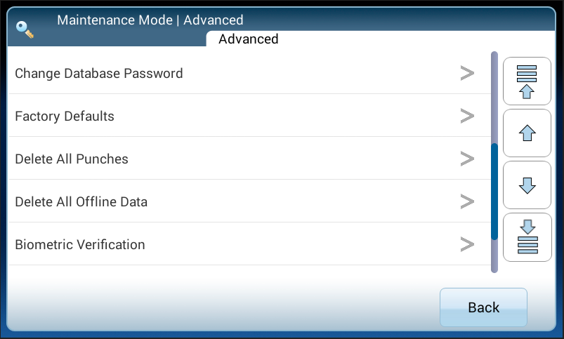Click the blue scrollbar thumb
This screenshot has width=564, height=339.
494,191
